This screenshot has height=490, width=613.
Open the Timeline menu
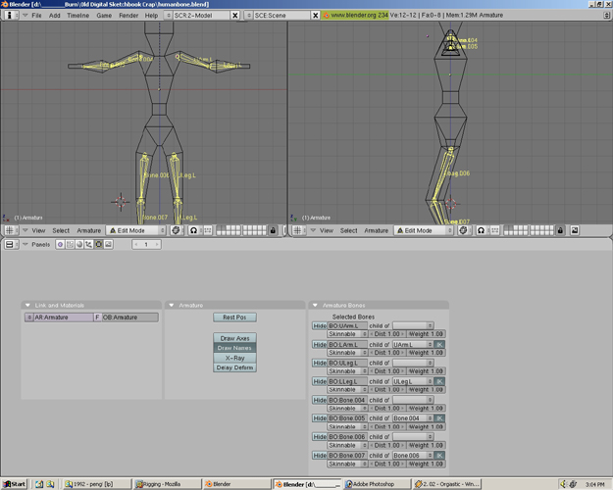pyautogui.click(x=77, y=16)
